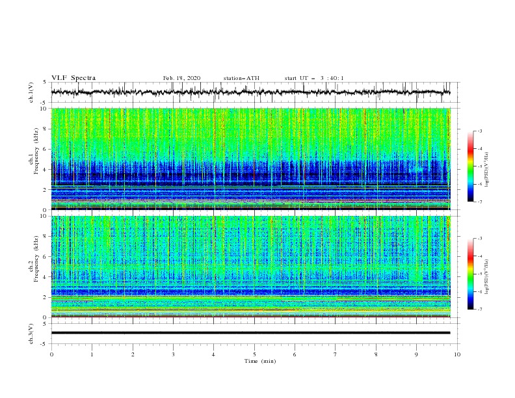Click the log(PSD) label beside ch.2 colorbar
The image size is (515, 398).
click(486, 277)
